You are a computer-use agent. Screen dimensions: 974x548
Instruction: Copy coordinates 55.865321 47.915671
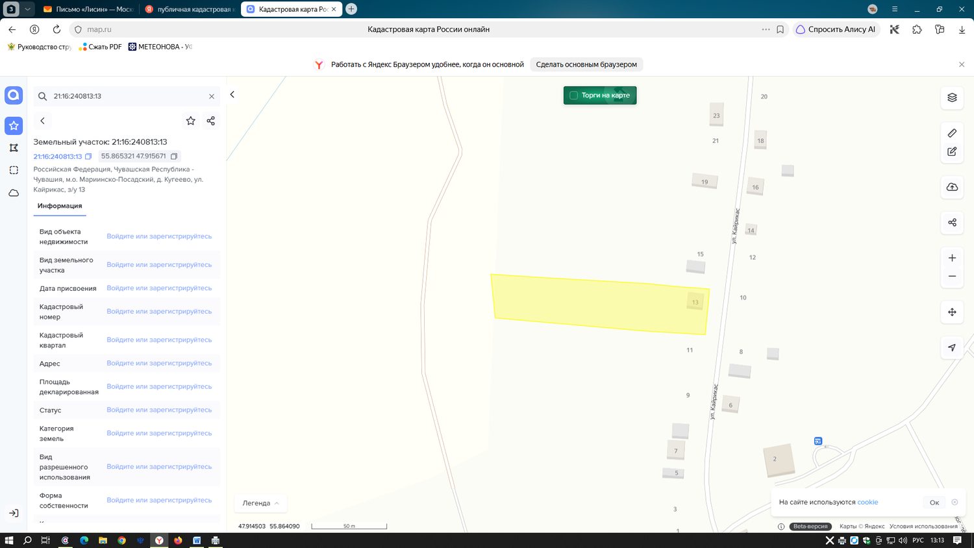(174, 156)
